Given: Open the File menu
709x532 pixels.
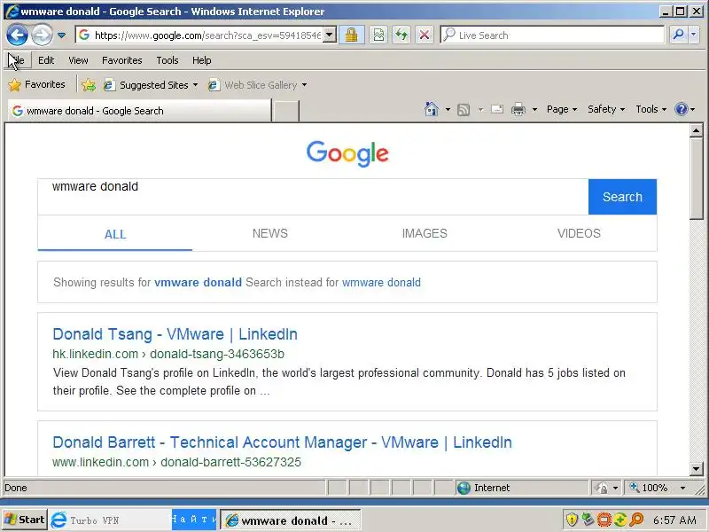Looking at the screenshot, I should point(17,60).
